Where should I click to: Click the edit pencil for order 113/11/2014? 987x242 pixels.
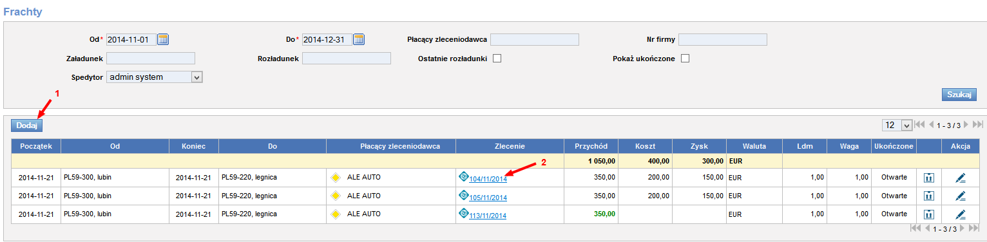tap(961, 214)
